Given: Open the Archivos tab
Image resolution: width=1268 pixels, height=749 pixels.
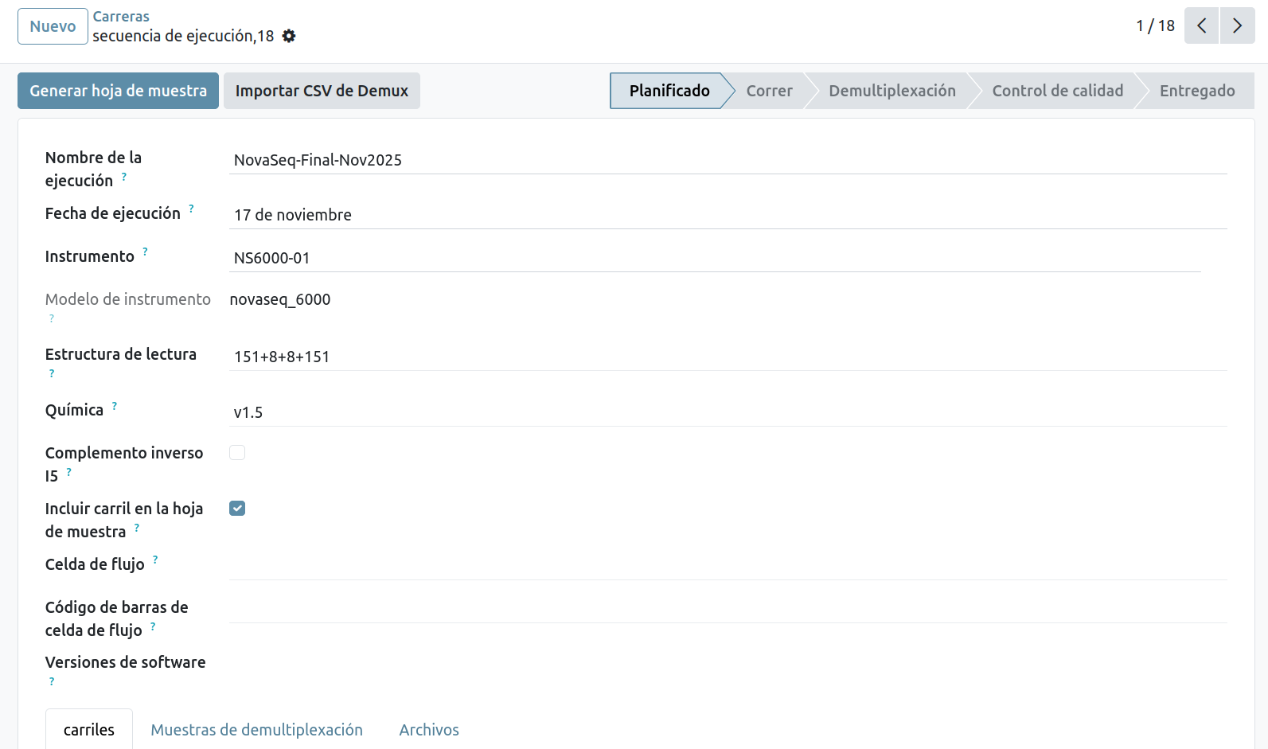Looking at the screenshot, I should (429, 730).
